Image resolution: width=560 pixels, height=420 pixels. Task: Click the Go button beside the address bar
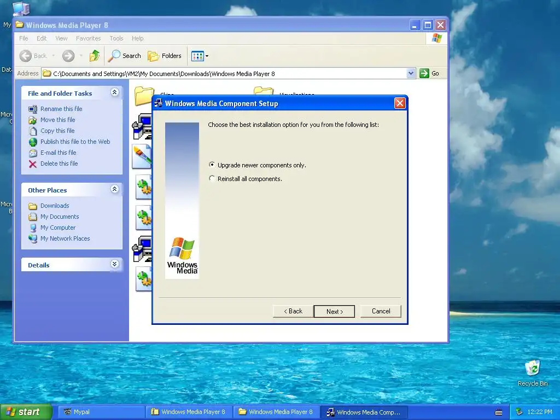[x=430, y=73]
